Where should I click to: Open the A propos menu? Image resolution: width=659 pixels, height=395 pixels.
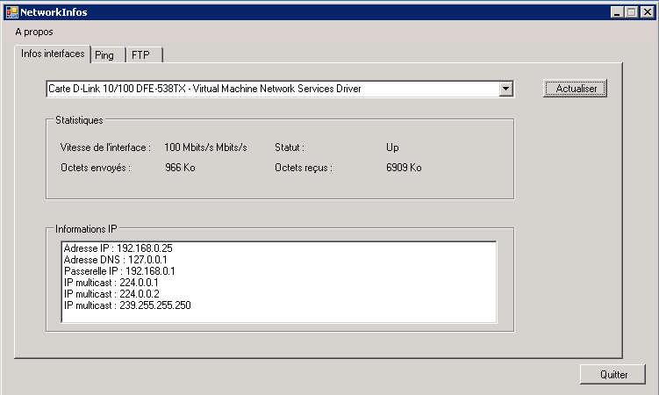(x=34, y=32)
